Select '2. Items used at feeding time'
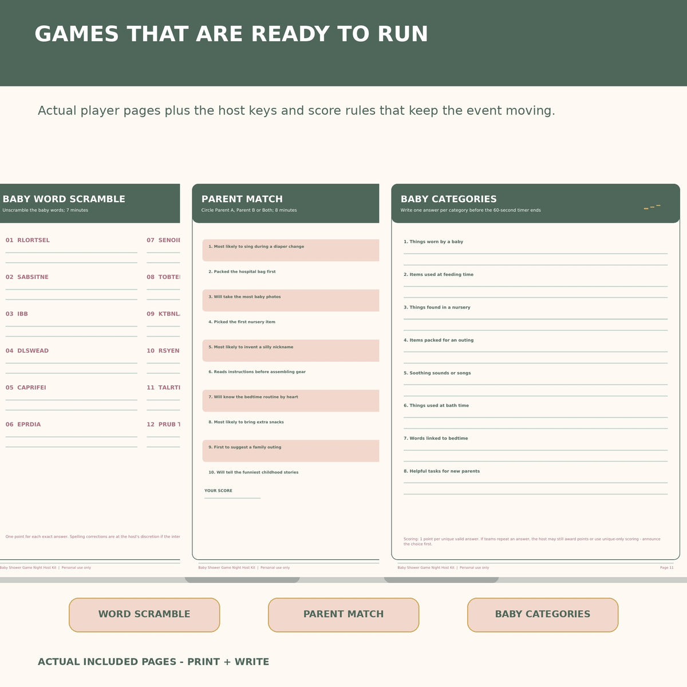 [x=439, y=274]
